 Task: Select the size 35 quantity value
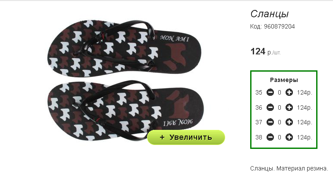pos(280,92)
